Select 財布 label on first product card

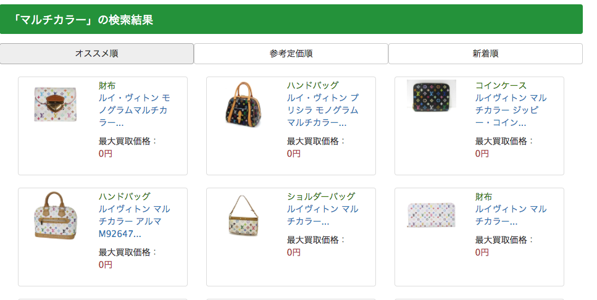pos(107,85)
